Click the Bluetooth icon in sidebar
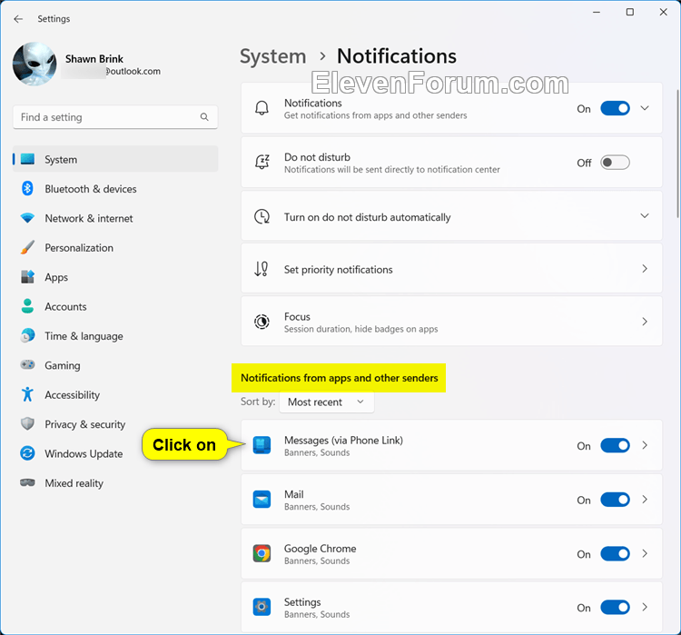The image size is (681, 635). (x=27, y=189)
